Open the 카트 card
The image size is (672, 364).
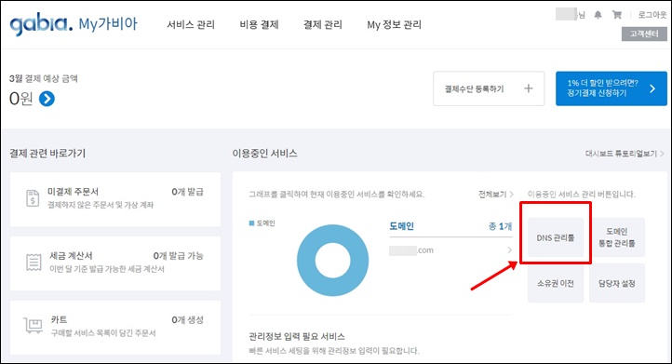point(115,327)
